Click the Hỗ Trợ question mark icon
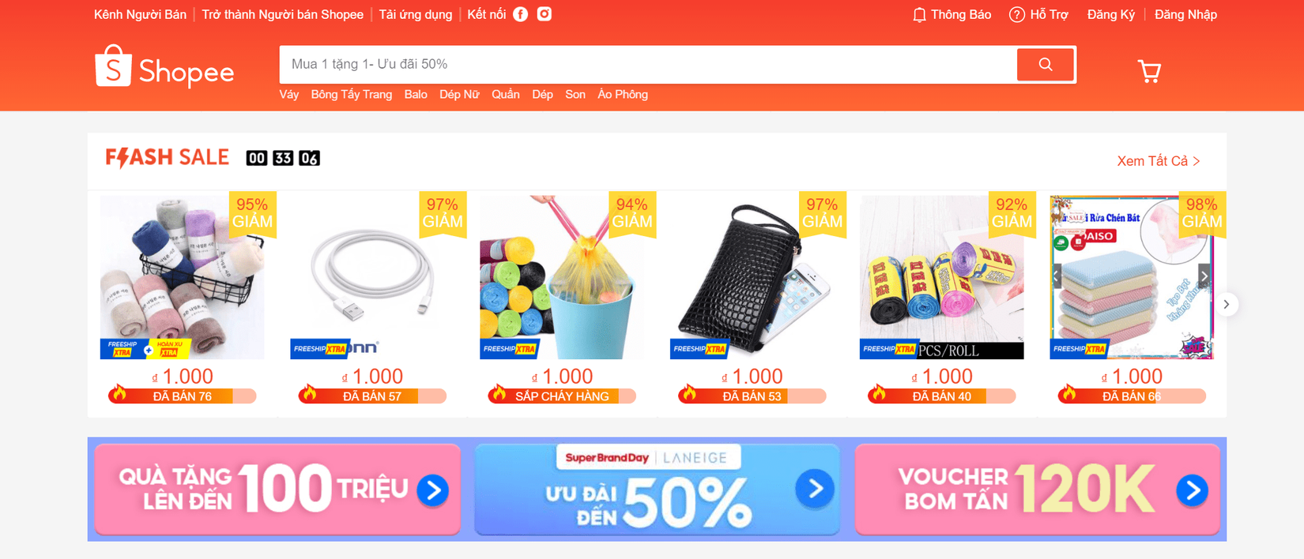This screenshot has width=1304, height=559. [x=1017, y=15]
